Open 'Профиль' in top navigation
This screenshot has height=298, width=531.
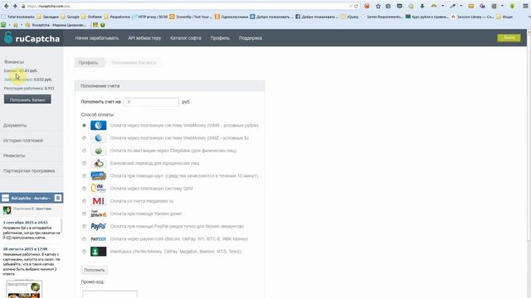click(220, 38)
